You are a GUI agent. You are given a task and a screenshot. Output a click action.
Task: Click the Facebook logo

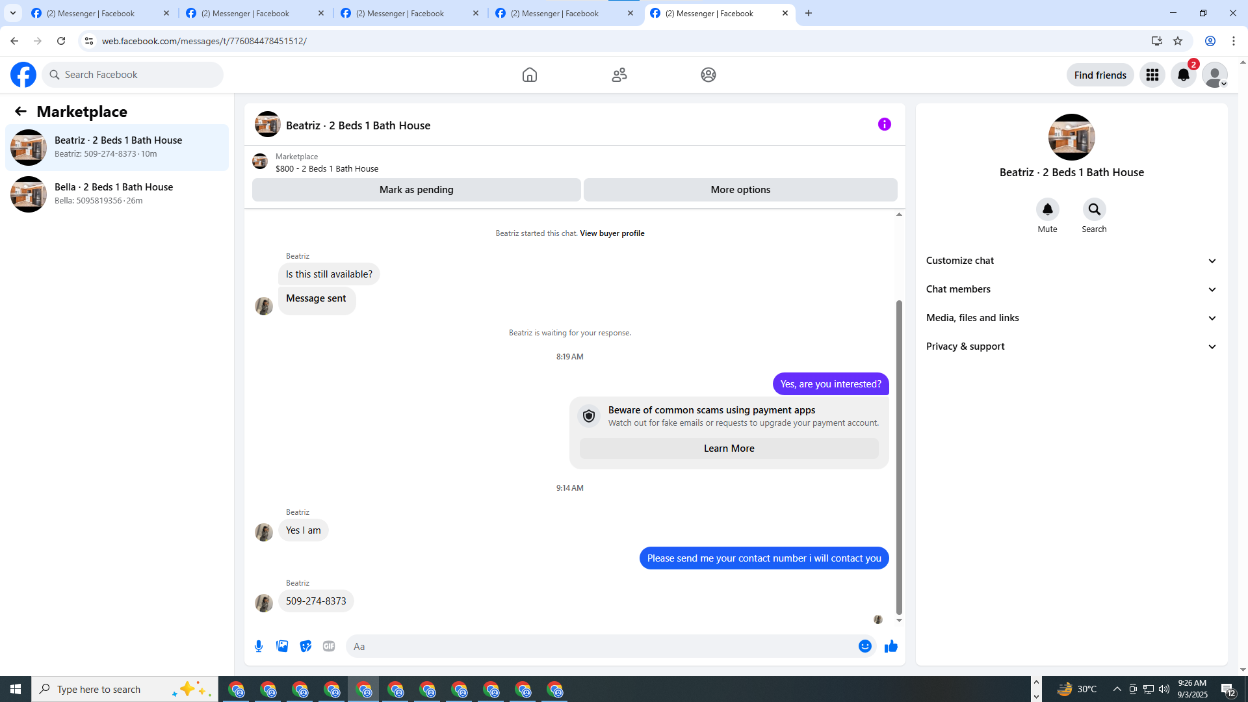click(23, 75)
